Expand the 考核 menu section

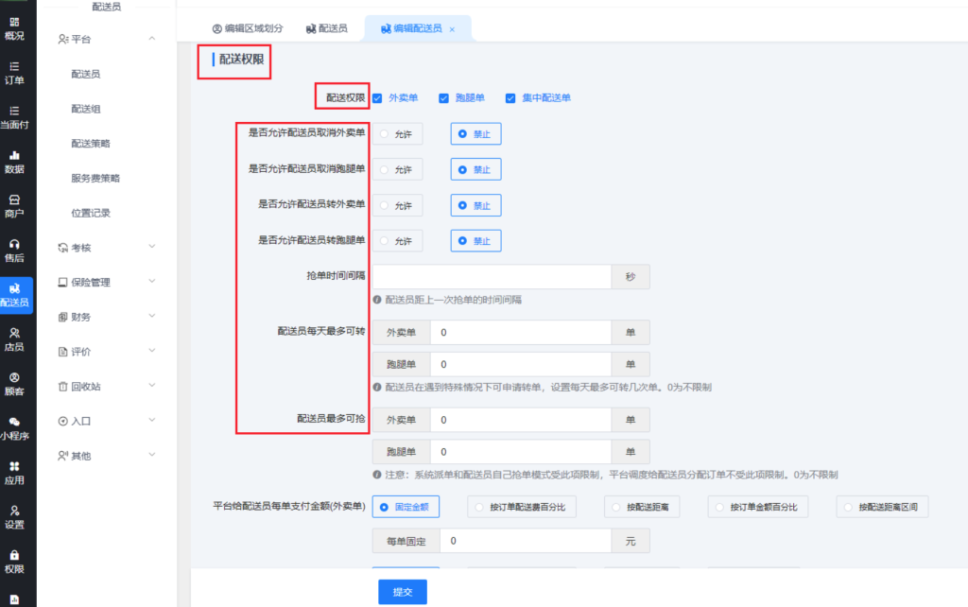152,247
